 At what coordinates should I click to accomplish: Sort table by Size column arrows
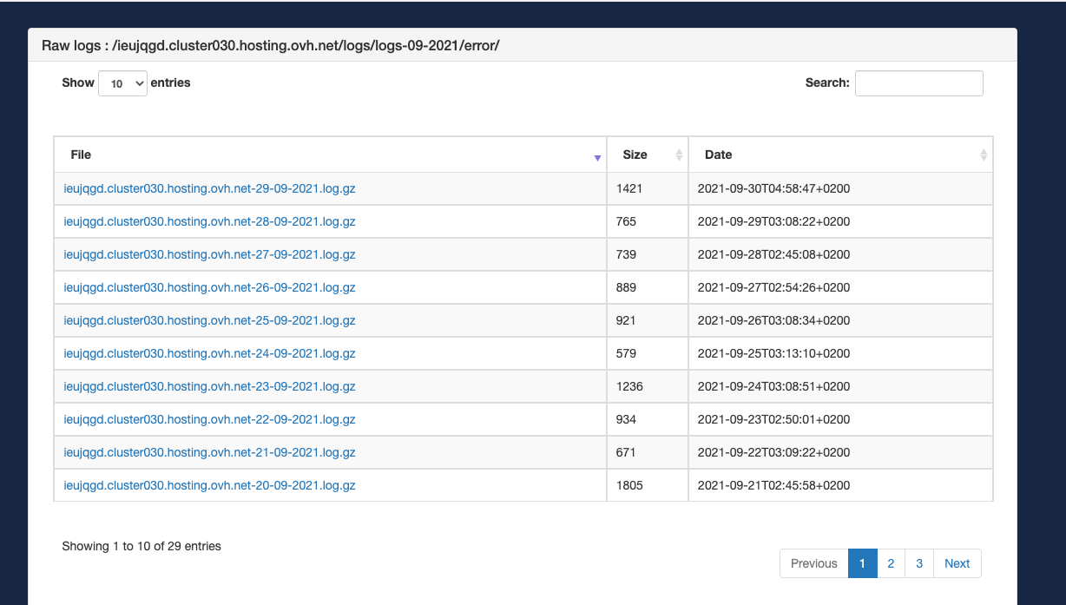(x=679, y=155)
